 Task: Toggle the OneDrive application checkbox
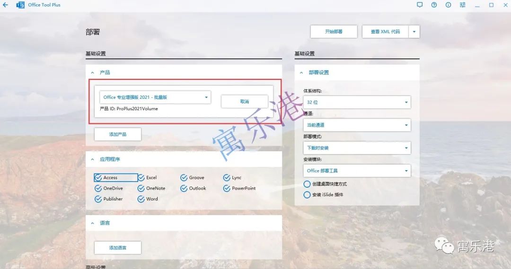[98, 189]
